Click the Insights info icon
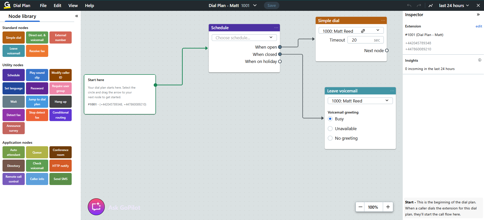The width and height of the screenshot is (484, 220). pos(479,60)
